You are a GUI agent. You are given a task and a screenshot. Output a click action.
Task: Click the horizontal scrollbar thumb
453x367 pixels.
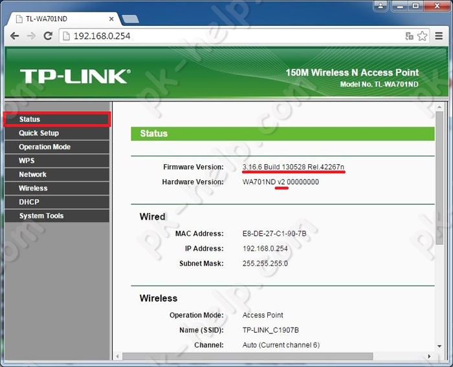click(248, 356)
